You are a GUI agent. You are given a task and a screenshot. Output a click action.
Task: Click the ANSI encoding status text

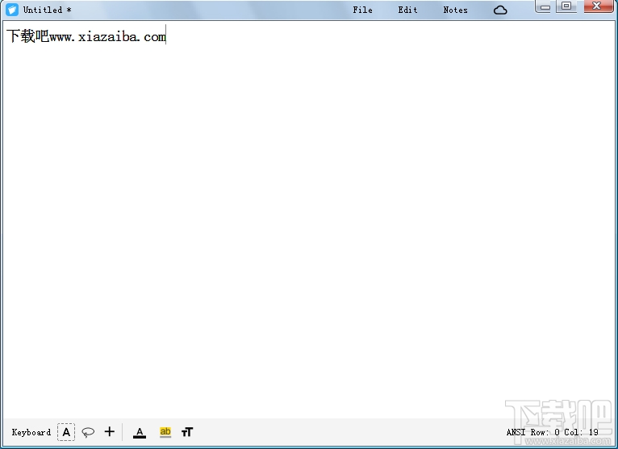[516, 432]
